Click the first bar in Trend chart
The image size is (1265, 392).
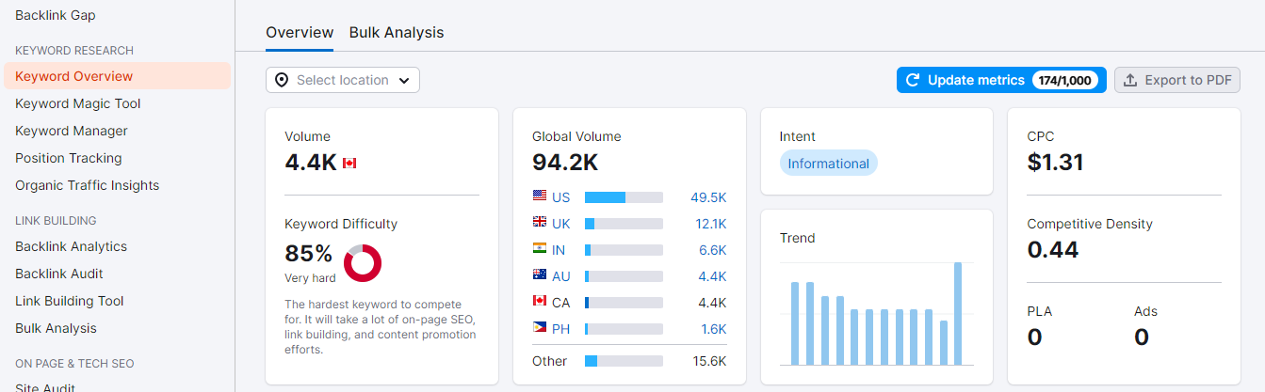[x=795, y=323]
